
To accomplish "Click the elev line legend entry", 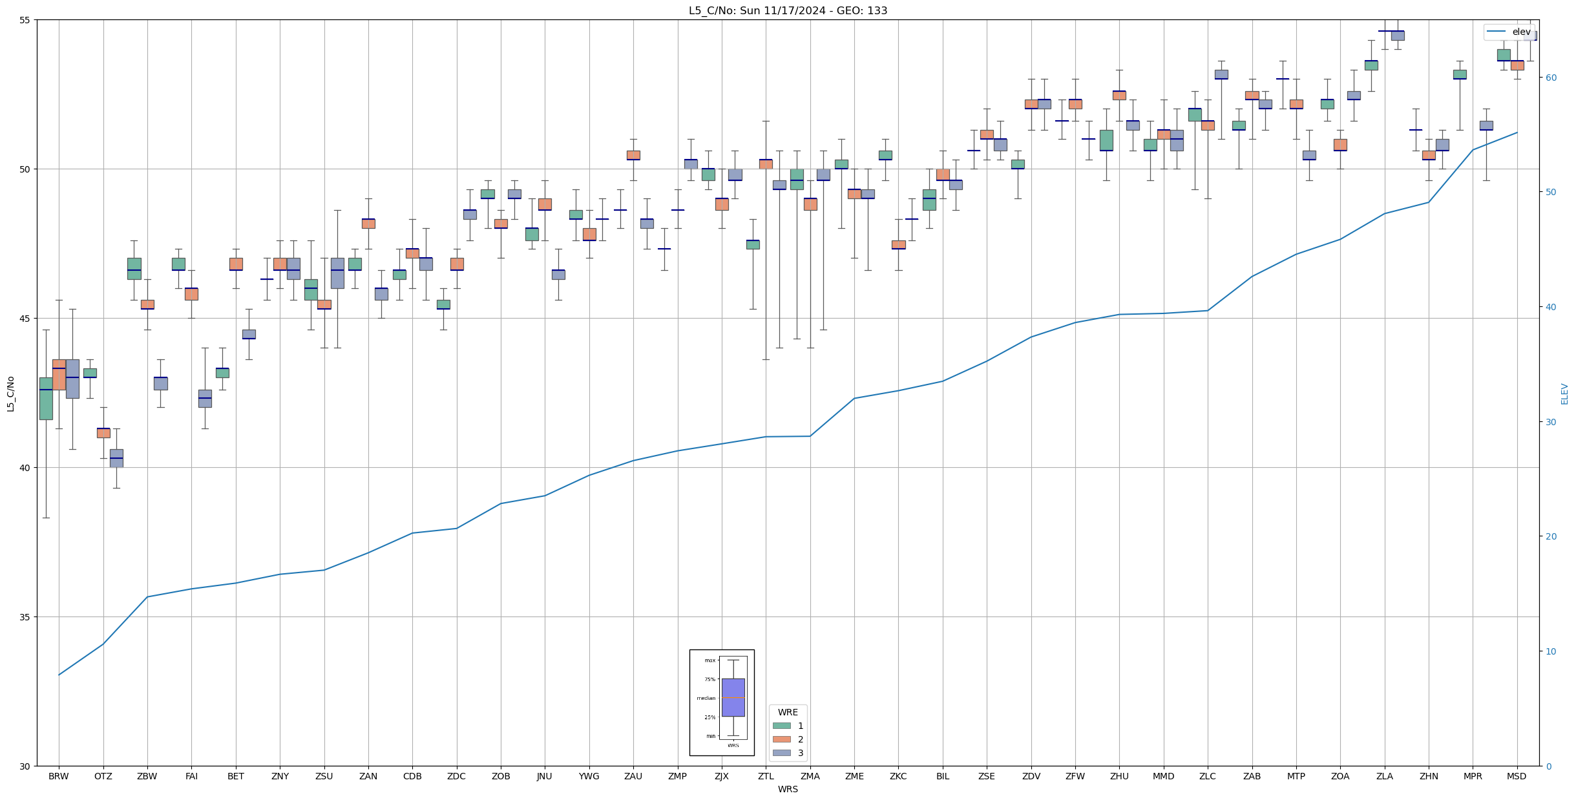I will (x=1508, y=32).
